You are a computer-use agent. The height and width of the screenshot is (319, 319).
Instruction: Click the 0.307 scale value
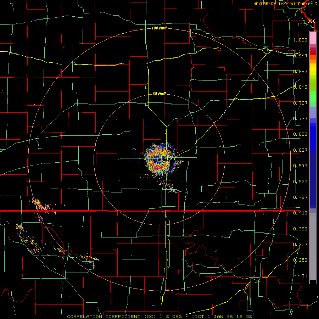click(300, 244)
